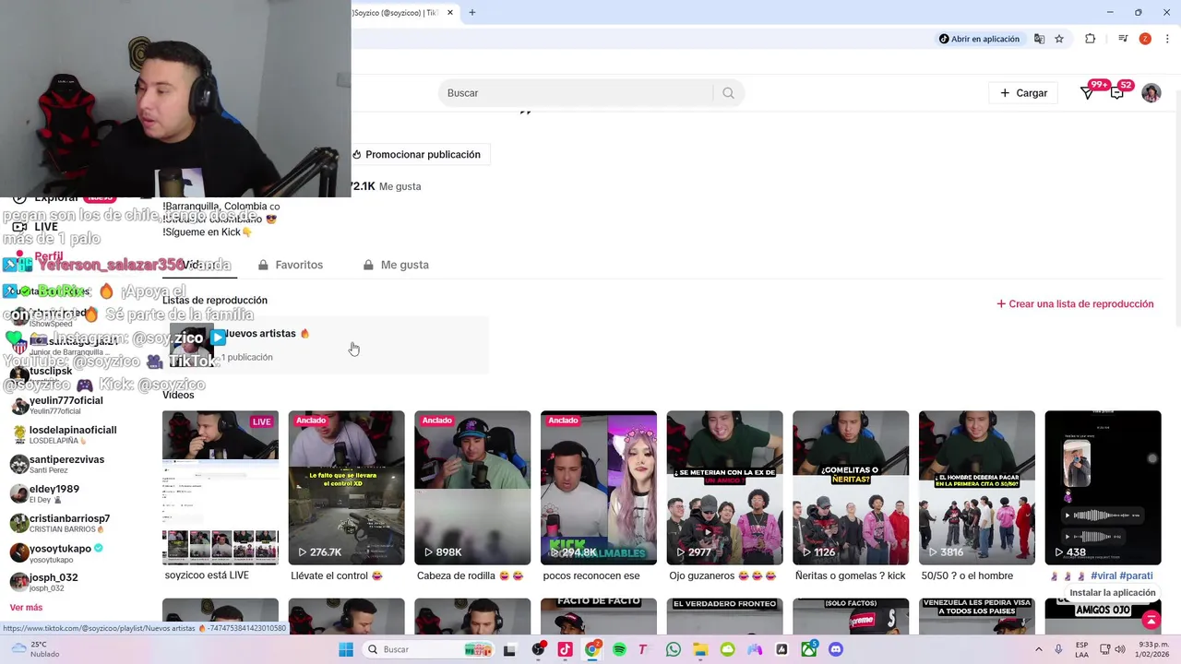Viewport: 1181px width, 664px height.
Task: Open Spotify from the taskbar
Action: [x=619, y=649]
